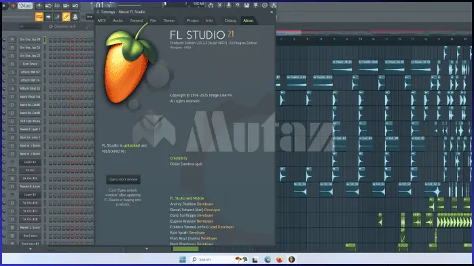Click bar 9 on the playlist ruler
The height and width of the screenshot is (266, 474).
pos(307,39)
